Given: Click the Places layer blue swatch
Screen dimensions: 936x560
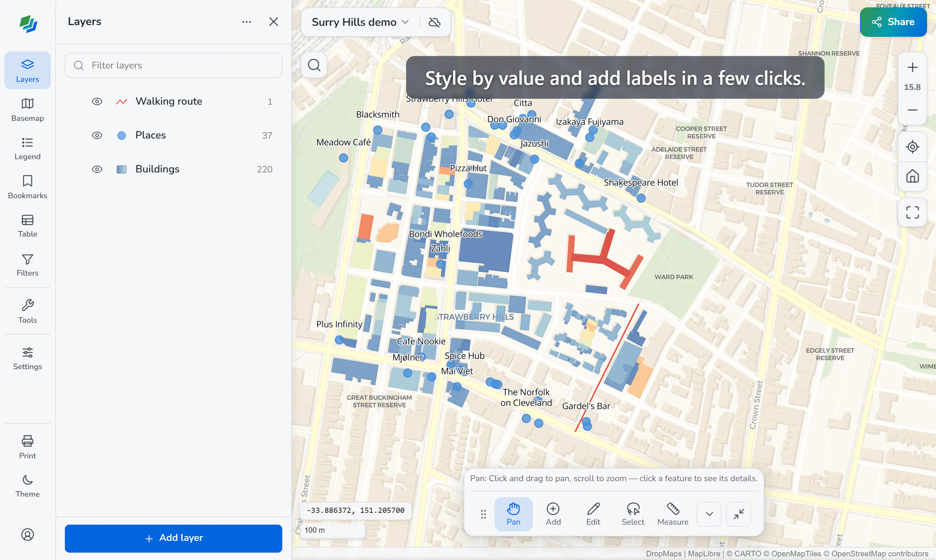Looking at the screenshot, I should click(122, 136).
